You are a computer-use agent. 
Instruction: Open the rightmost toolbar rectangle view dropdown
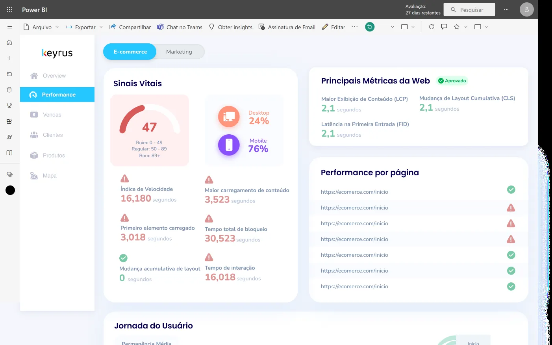[481, 27]
